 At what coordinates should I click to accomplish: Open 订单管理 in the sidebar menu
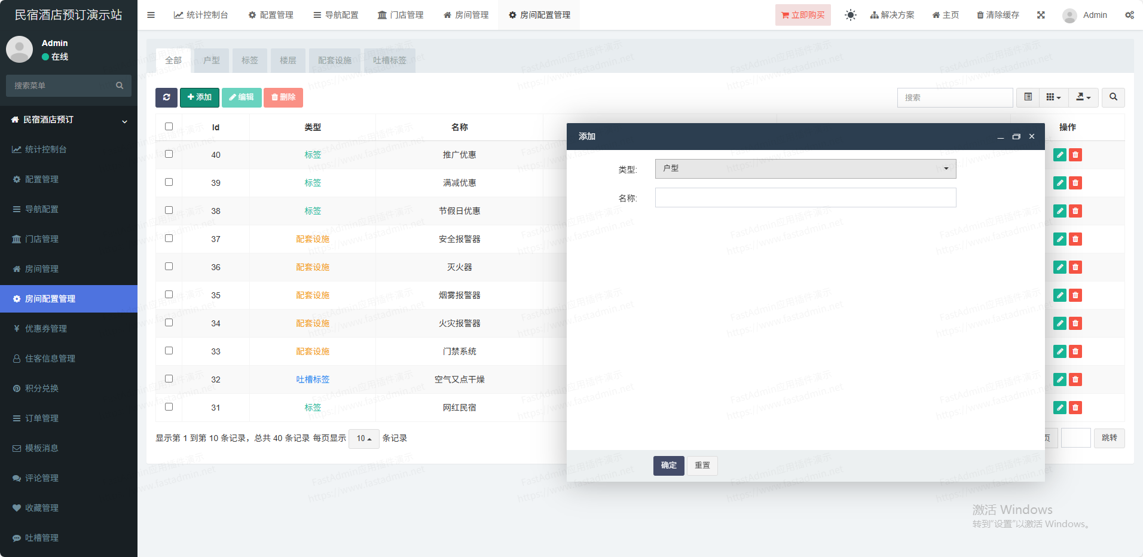click(42, 418)
